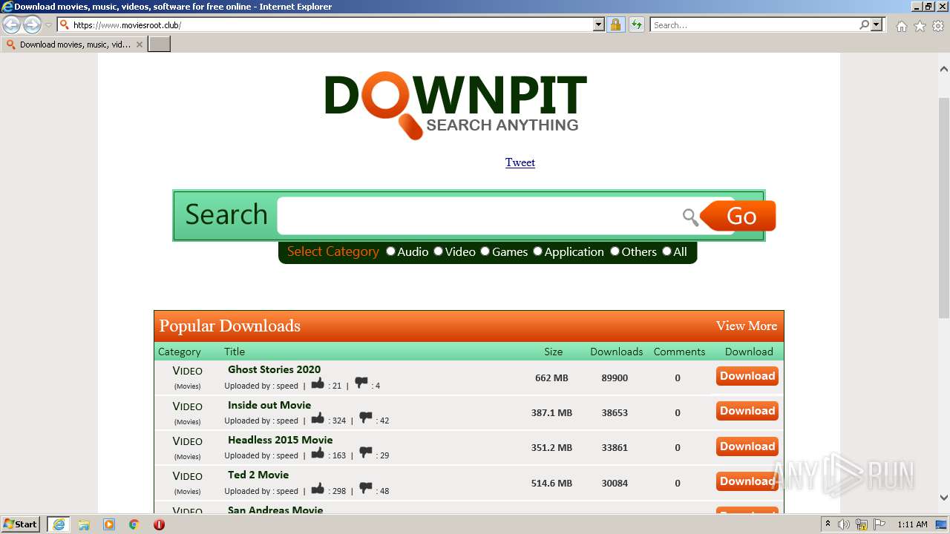Screen dimensions: 950x534
Task: Click the red stop-sign taskbar icon
Action: pos(159,524)
